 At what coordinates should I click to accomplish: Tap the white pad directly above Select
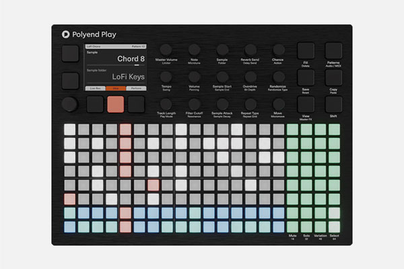pyautogui.click(x=334, y=227)
